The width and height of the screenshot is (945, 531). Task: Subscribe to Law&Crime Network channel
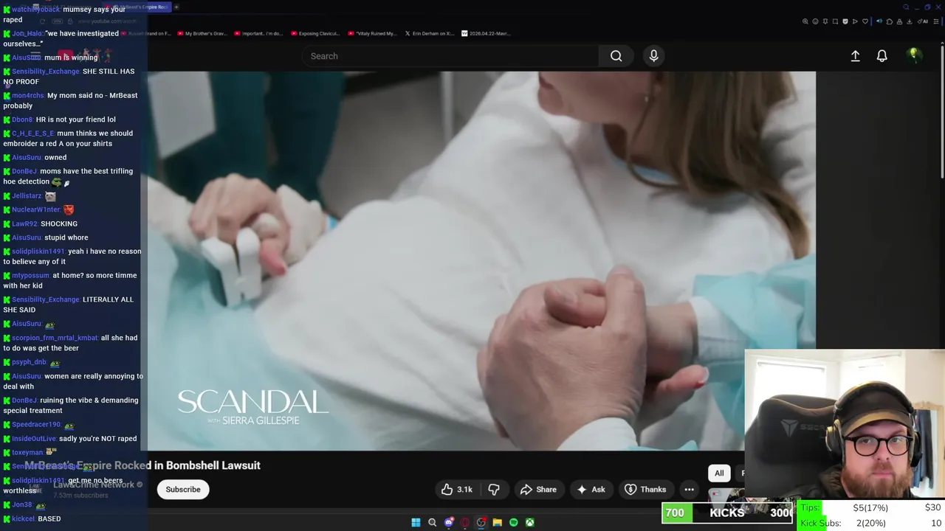(183, 489)
